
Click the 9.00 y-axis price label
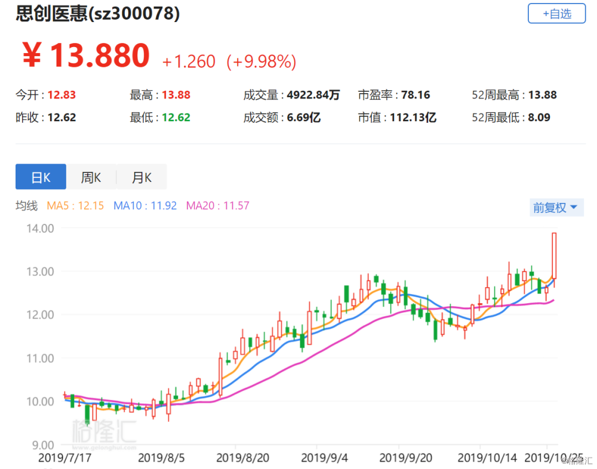pyautogui.click(x=42, y=445)
